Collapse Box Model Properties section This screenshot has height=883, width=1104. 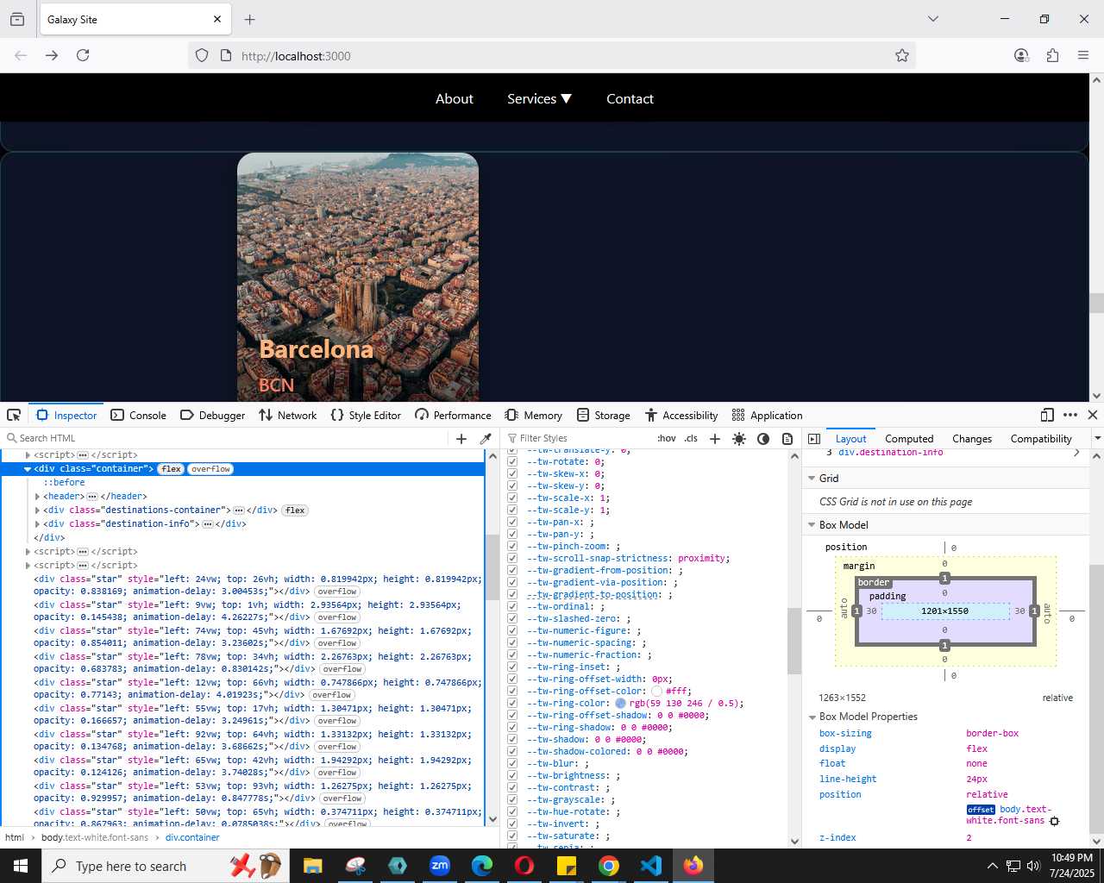click(812, 717)
